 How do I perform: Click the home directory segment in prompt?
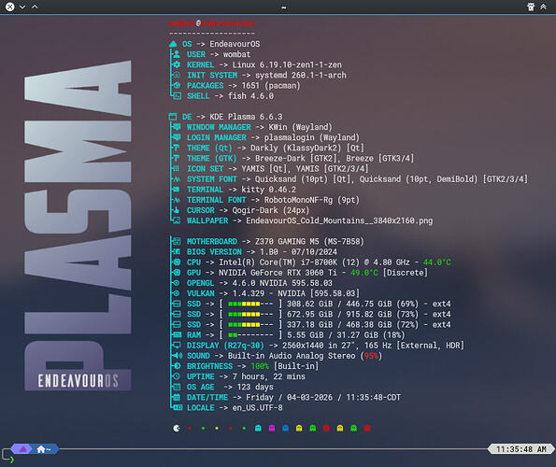(44, 449)
